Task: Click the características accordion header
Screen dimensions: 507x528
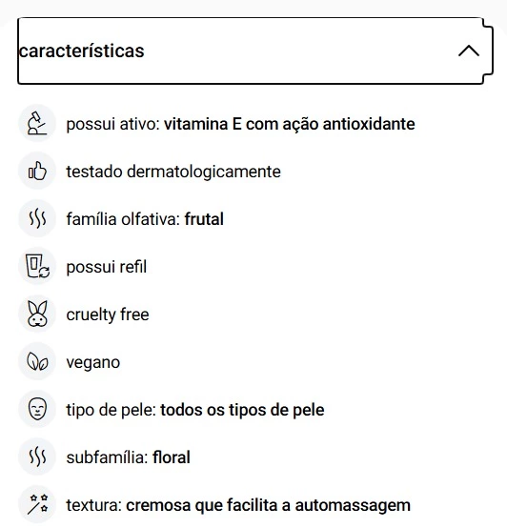Action: 255,51
